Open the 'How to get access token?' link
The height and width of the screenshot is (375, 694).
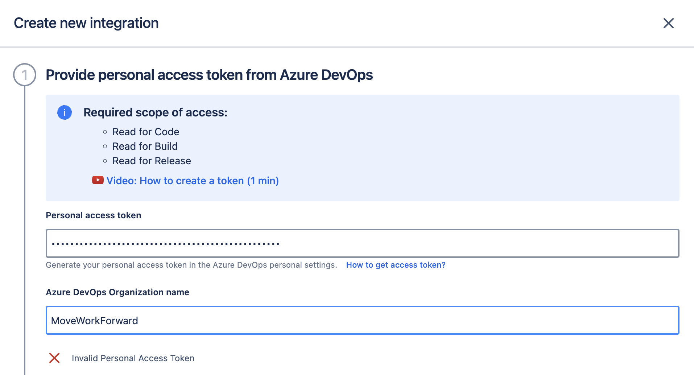396,265
